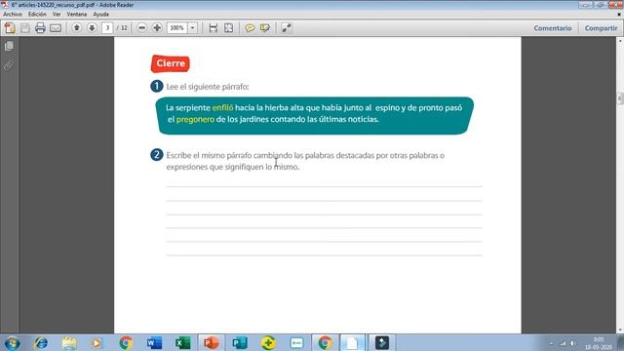Launch Internet Explorer from taskbar

point(41,343)
